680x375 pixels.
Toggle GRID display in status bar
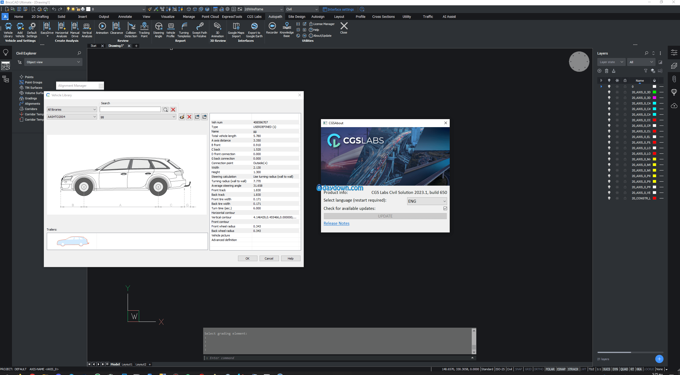tap(528, 369)
